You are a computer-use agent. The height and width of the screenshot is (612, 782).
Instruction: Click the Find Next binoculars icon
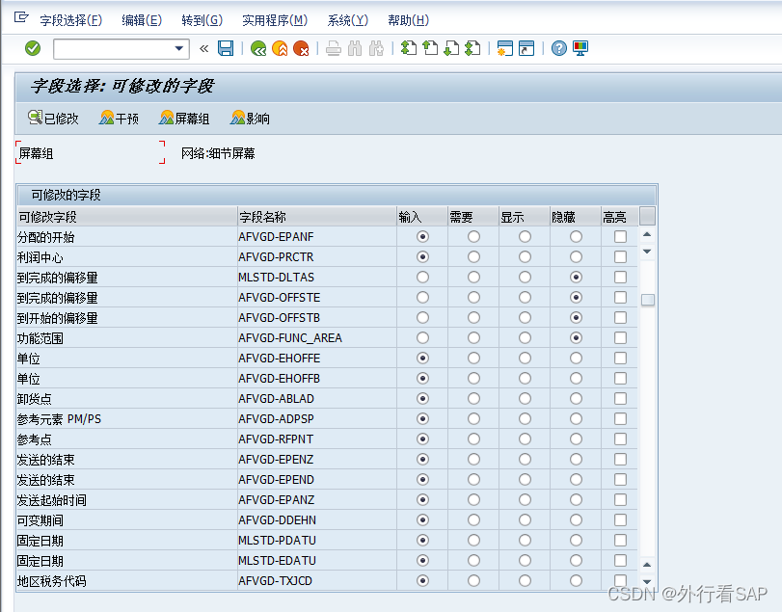[376, 48]
